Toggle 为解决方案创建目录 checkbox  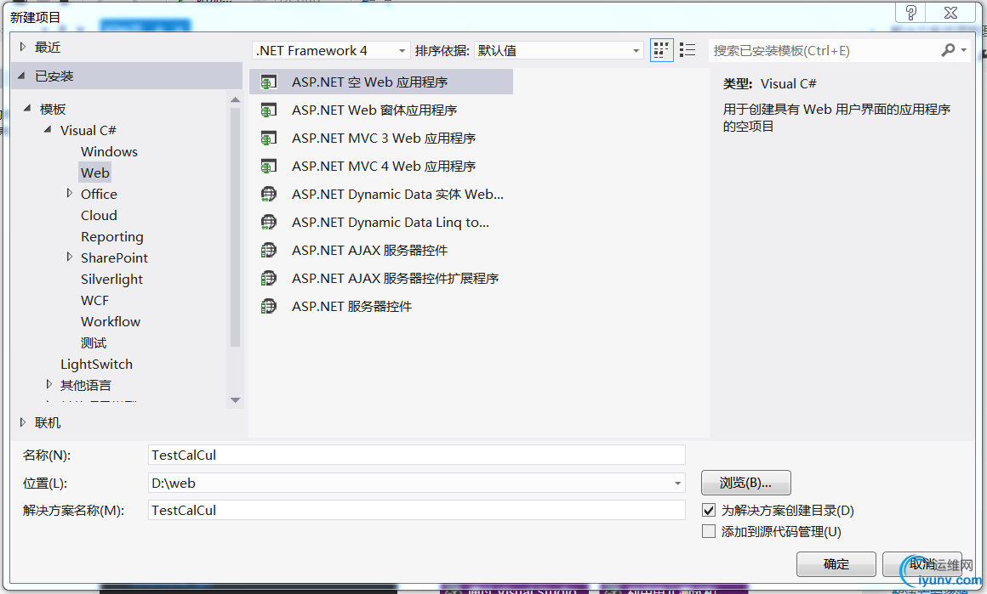709,511
